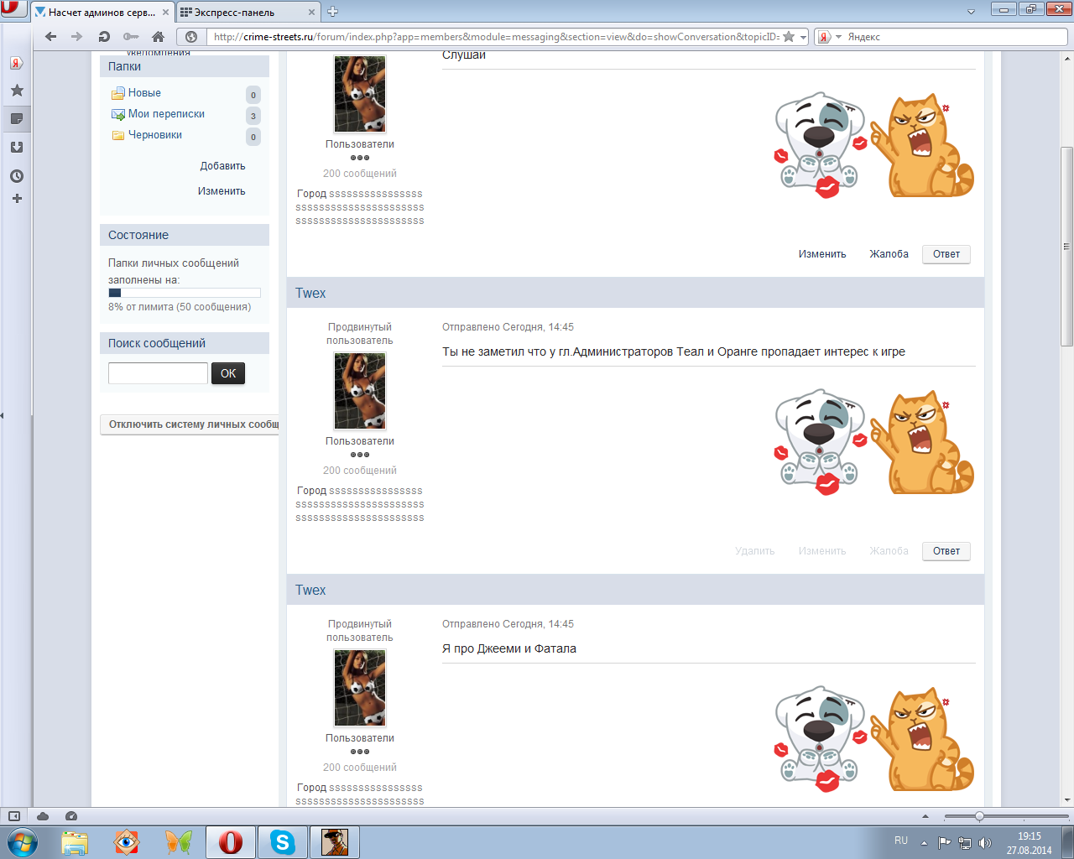Click the network tray icon

pyautogui.click(x=965, y=843)
